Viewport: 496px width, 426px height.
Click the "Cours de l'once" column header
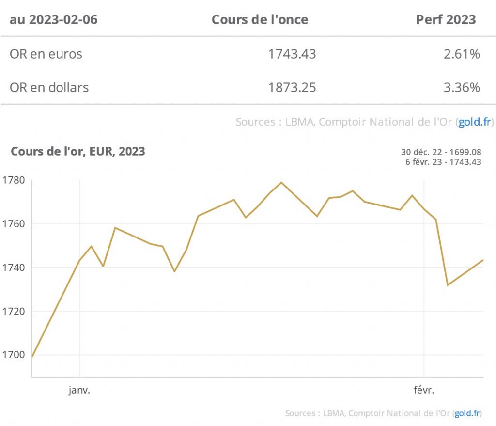click(x=260, y=20)
